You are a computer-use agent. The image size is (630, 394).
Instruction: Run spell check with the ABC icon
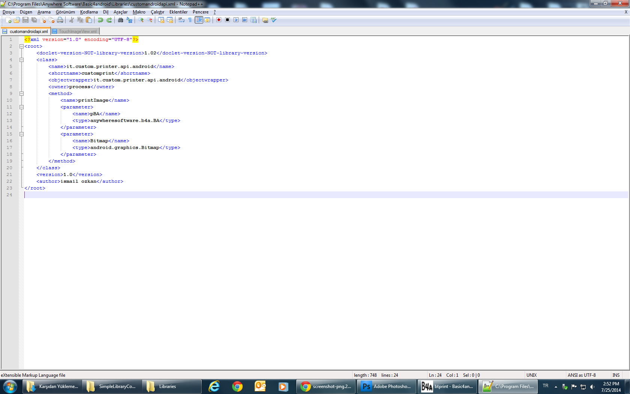pyautogui.click(x=274, y=20)
